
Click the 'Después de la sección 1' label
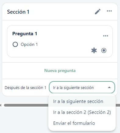coord(25,87)
